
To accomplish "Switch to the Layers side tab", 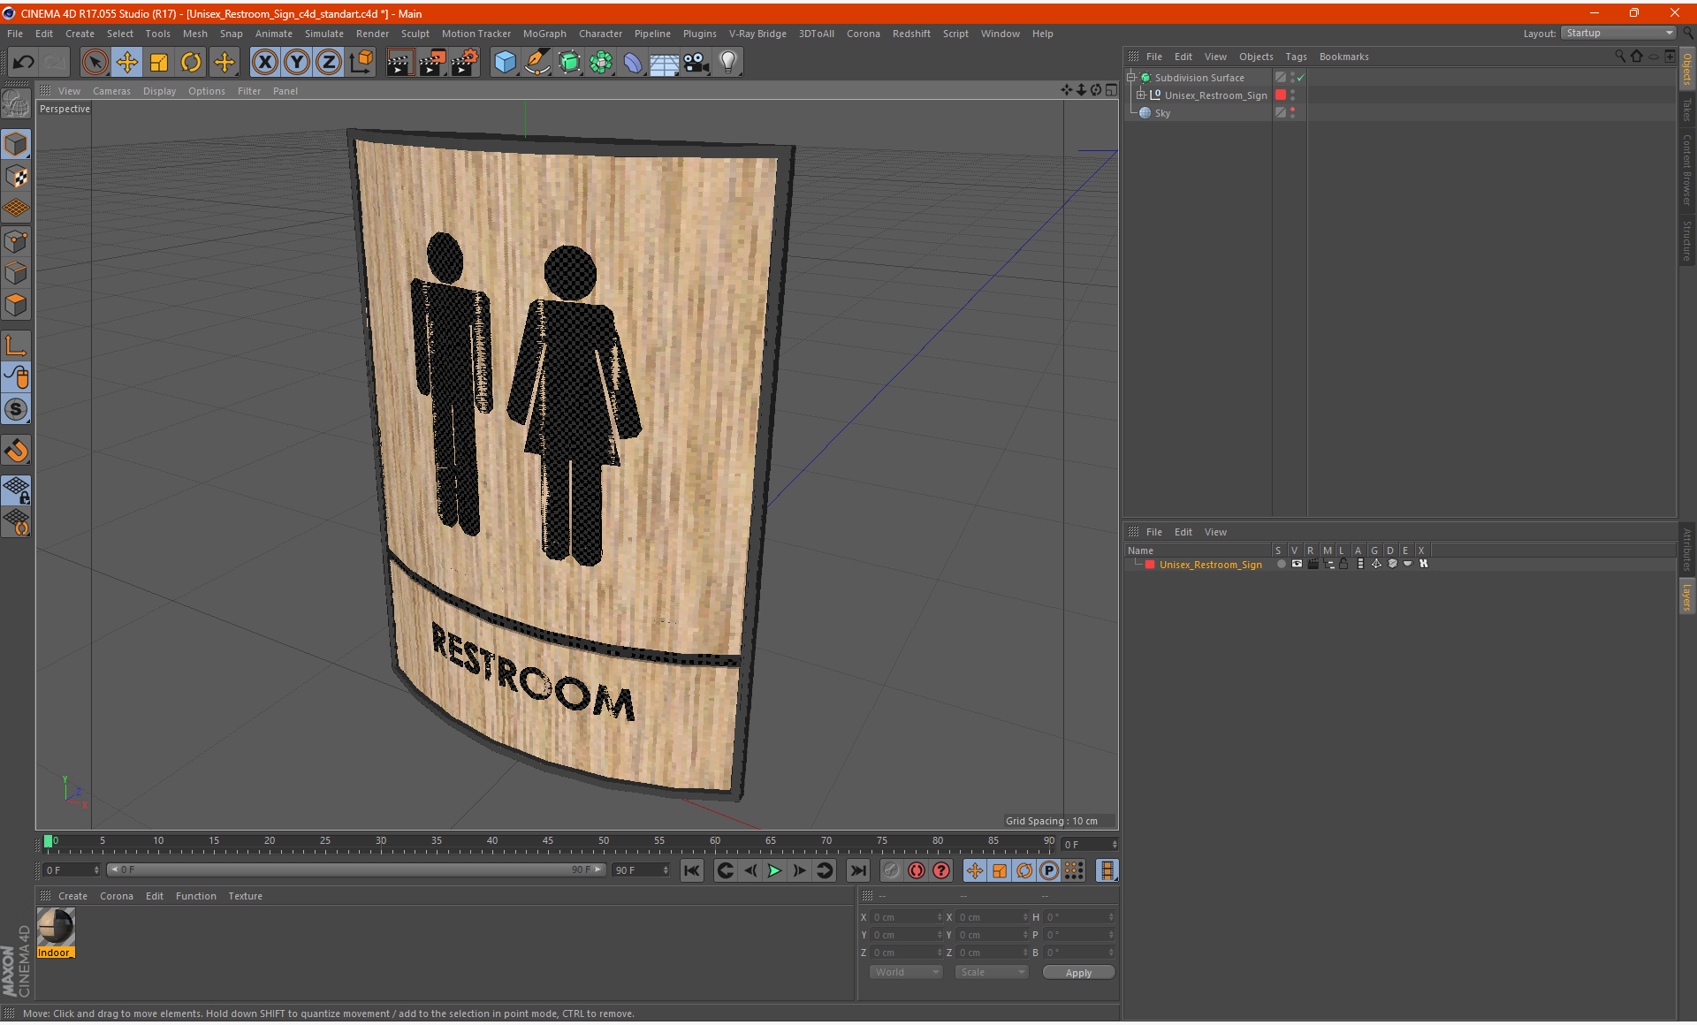I will point(1687,597).
